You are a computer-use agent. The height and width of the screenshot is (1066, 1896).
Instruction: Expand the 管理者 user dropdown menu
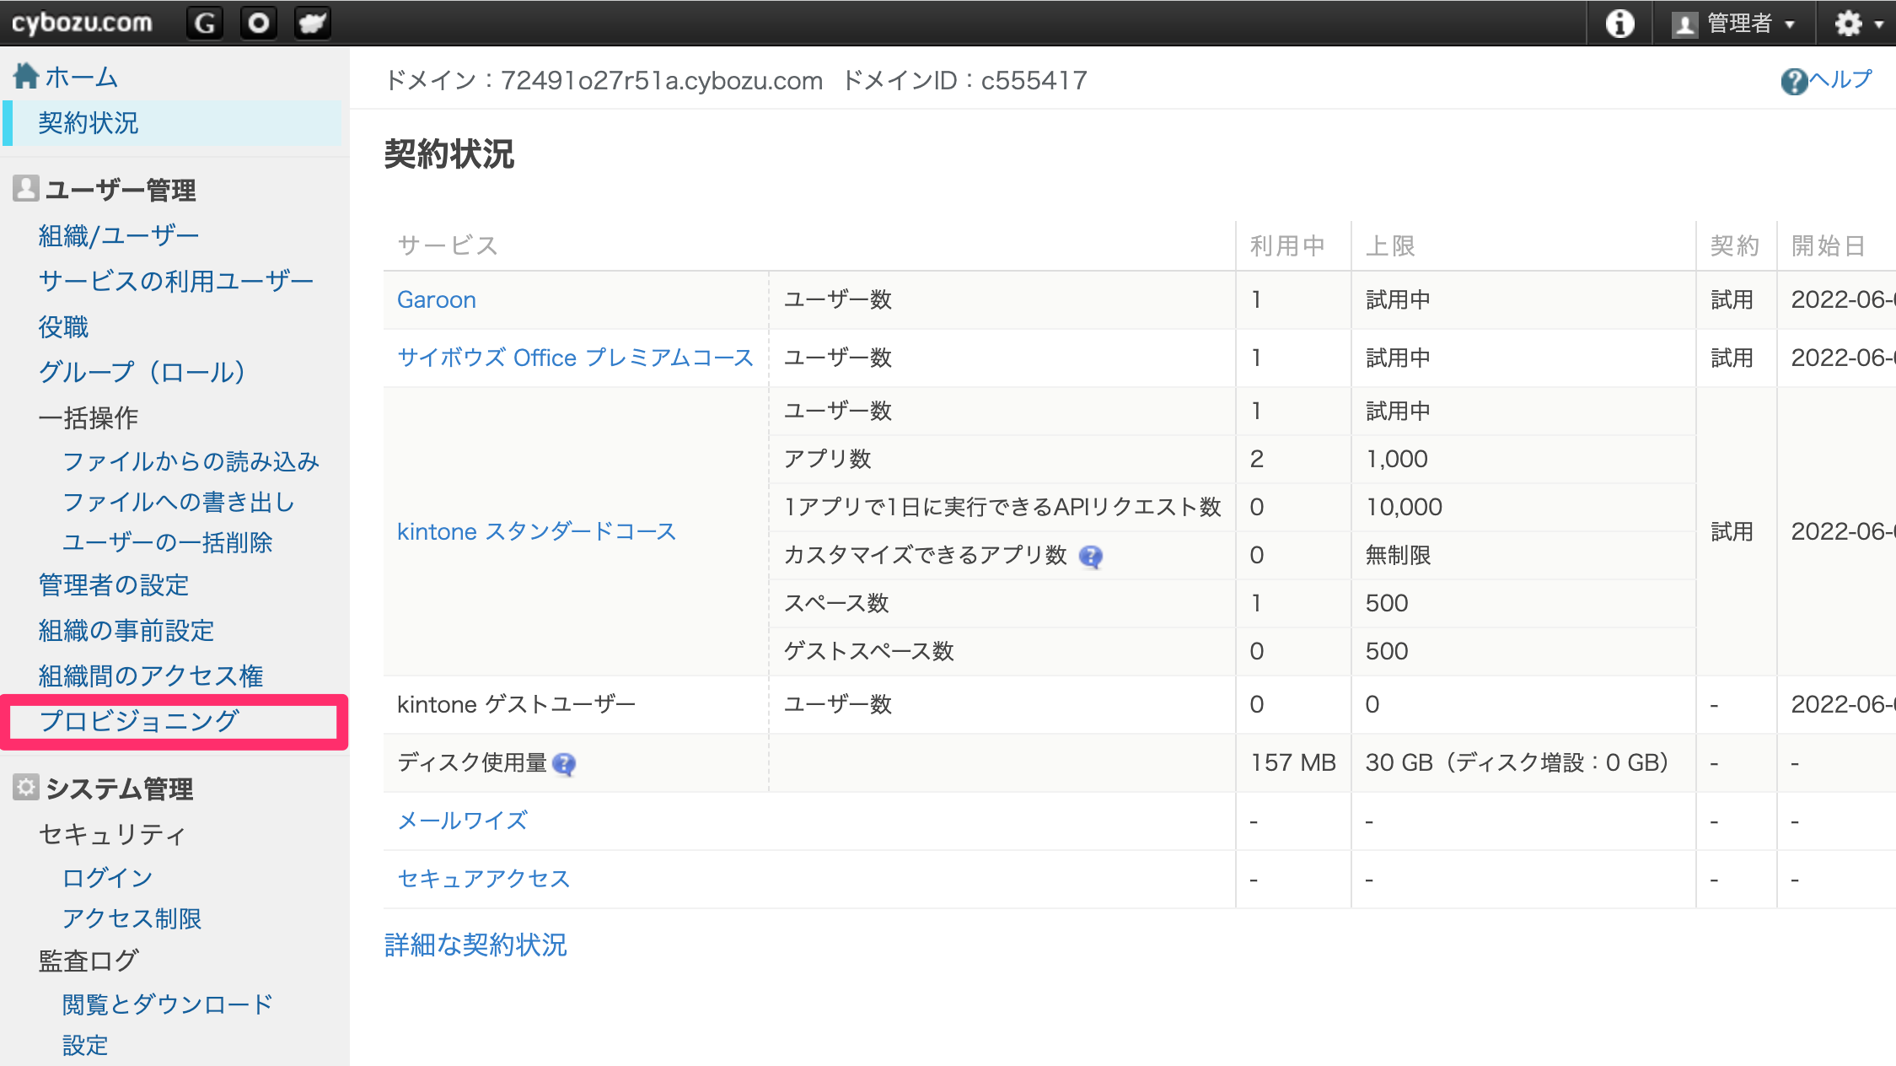[x=1733, y=23]
